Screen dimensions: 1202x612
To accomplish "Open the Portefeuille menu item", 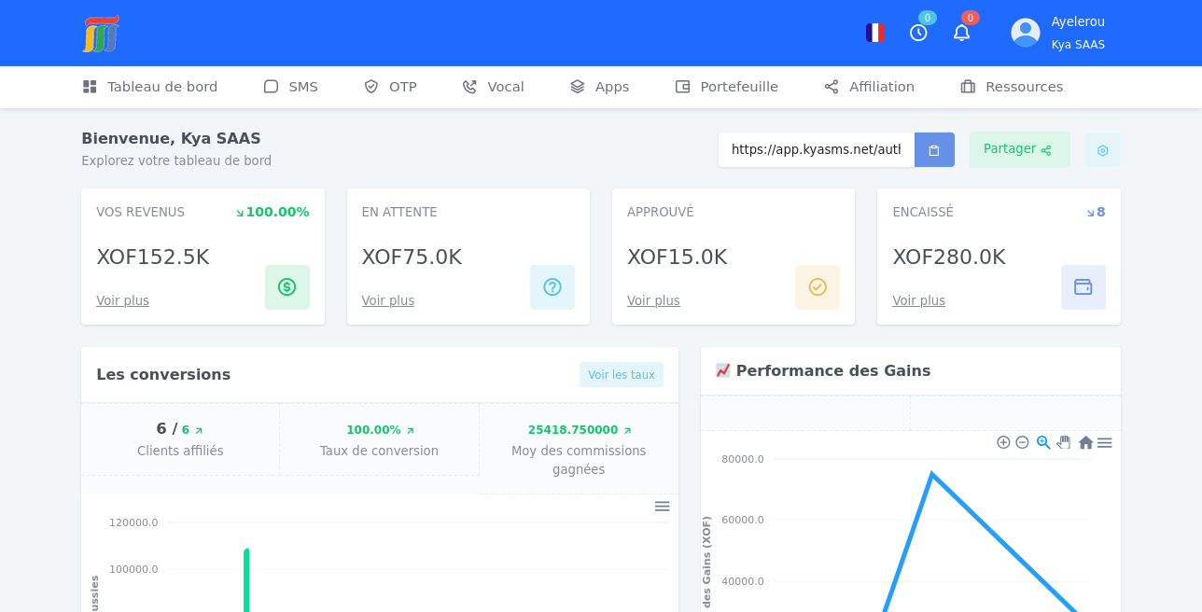I will (727, 87).
